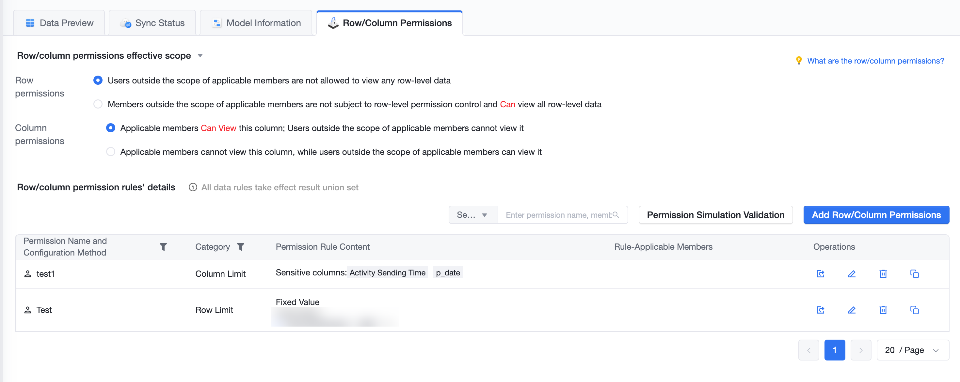Click share/export icon for test1 row
The height and width of the screenshot is (382, 960).
pyautogui.click(x=820, y=274)
